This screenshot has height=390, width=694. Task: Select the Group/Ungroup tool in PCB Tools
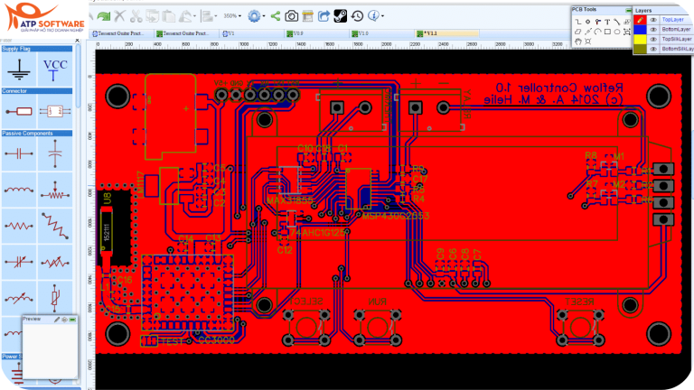pos(627,32)
